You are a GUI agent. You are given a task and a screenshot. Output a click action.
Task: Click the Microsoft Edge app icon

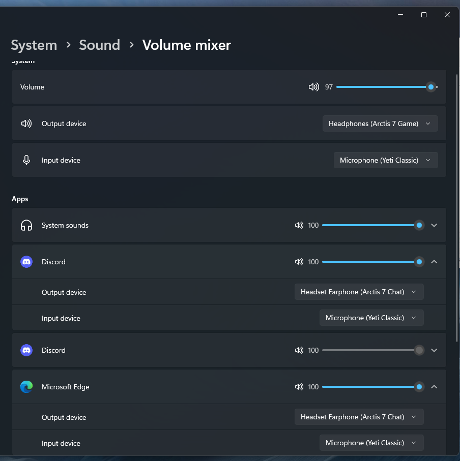26,387
